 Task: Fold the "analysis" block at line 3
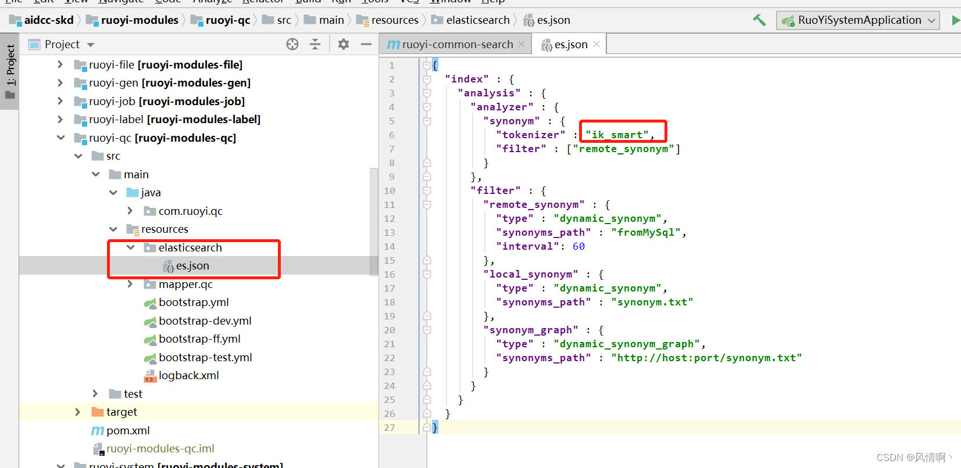point(427,93)
